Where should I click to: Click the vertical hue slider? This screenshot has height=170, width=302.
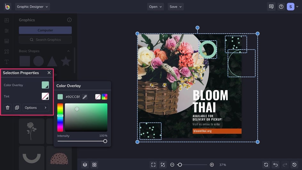pos(60,118)
